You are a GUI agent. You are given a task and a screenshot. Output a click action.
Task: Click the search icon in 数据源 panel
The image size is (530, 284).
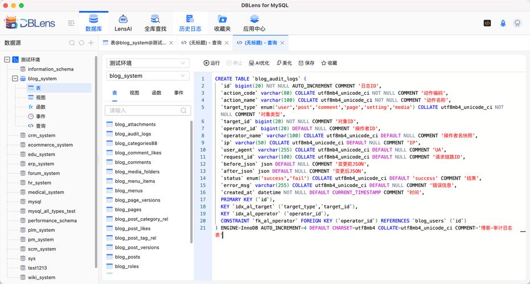coord(72,43)
